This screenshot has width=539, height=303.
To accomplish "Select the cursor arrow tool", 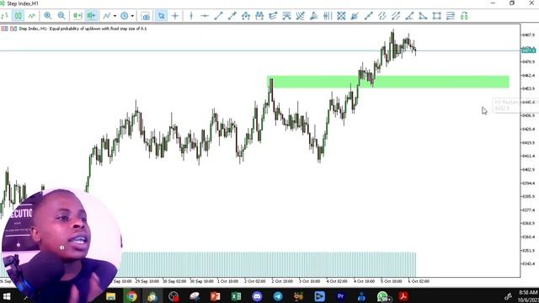I will coord(161,16).
